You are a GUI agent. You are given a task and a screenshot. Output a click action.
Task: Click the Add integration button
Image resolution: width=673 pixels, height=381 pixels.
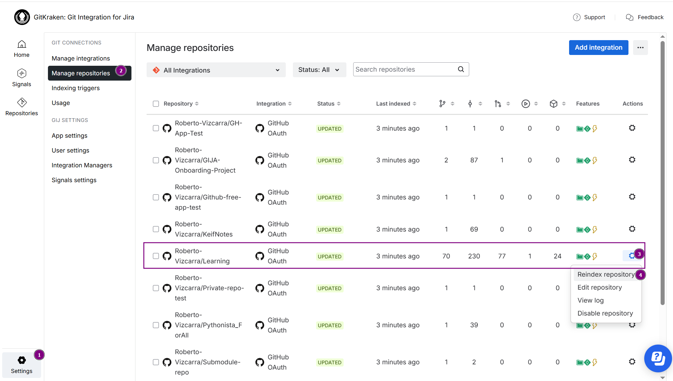pyautogui.click(x=598, y=47)
